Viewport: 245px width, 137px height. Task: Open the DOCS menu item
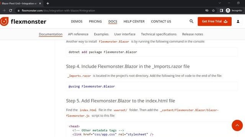113,22
